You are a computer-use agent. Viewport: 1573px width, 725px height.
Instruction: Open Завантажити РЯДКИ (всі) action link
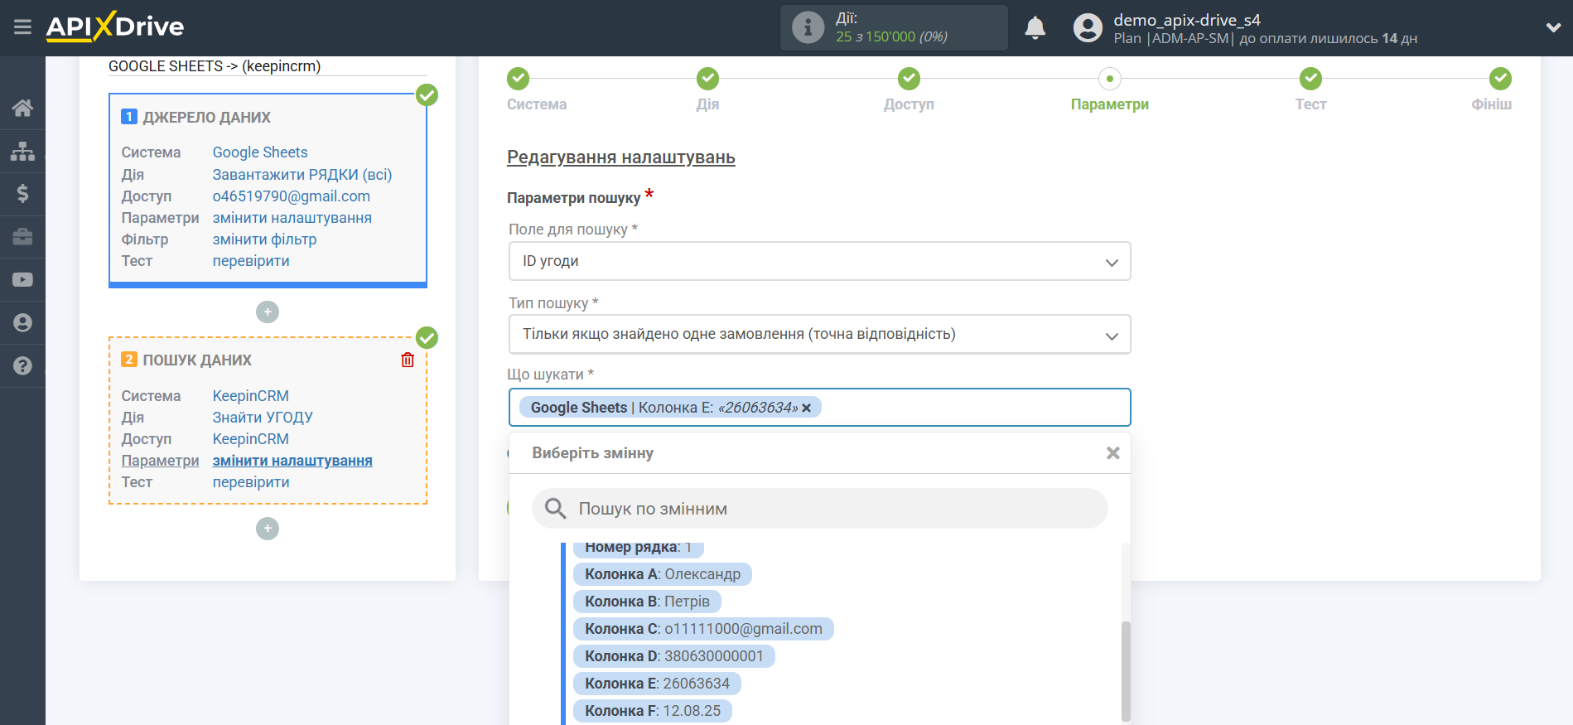(302, 175)
